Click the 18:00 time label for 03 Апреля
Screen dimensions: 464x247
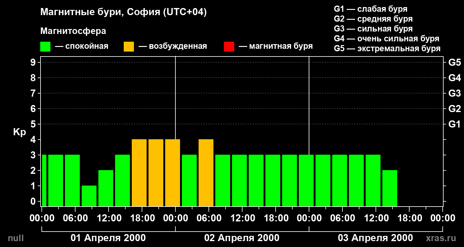click(409, 218)
